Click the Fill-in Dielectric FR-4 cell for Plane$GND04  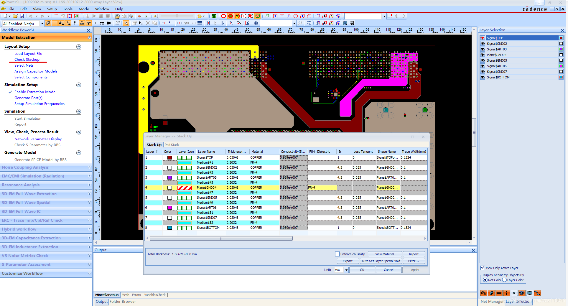pyautogui.click(x=322, y=187)
